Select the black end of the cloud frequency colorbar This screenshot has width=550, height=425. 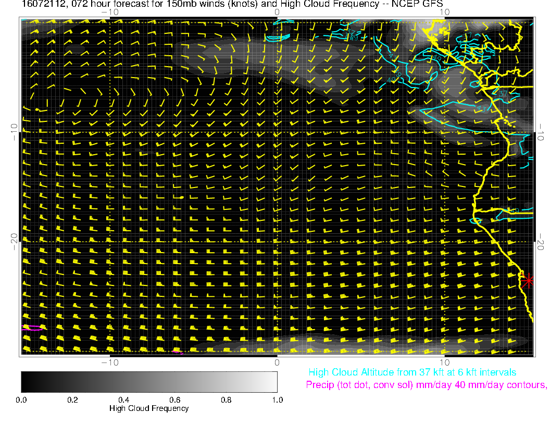click(x=25, y=381)
